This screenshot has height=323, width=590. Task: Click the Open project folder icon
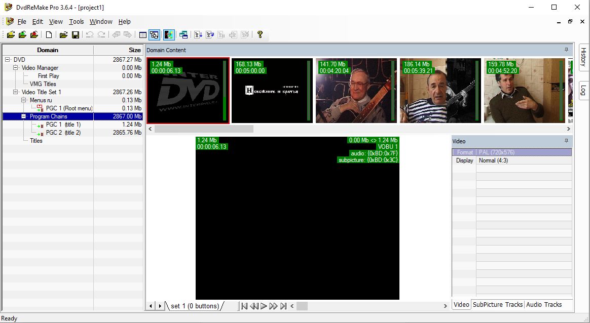click(x=63, y=35)
